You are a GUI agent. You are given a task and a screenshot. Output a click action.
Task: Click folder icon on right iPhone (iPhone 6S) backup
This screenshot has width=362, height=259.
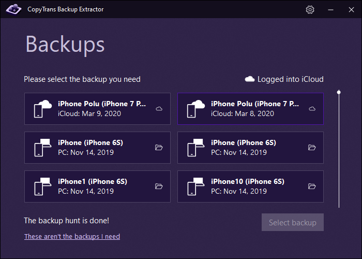coord(312,148)
